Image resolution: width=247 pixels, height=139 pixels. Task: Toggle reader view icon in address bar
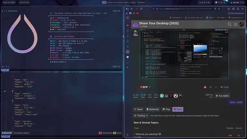(x=215, y=9)
